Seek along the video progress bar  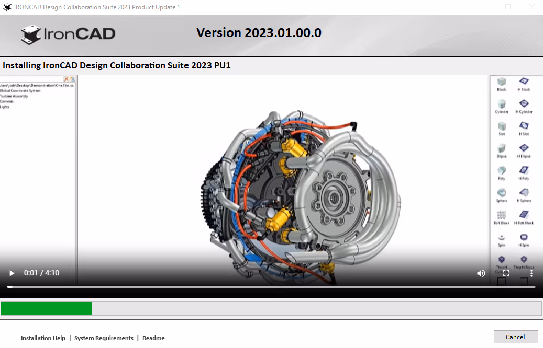[x=271, y=286]
